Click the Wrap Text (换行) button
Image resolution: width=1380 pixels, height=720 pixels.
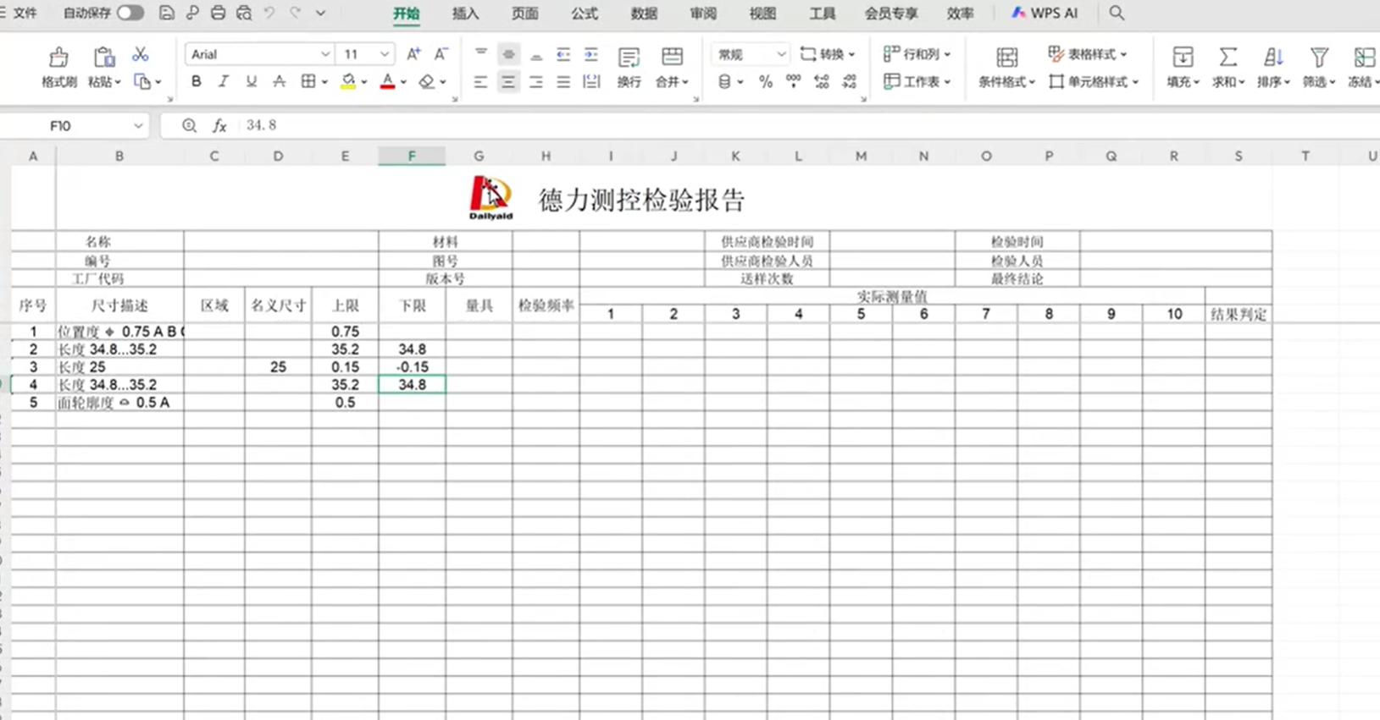(x=629, y=67)
